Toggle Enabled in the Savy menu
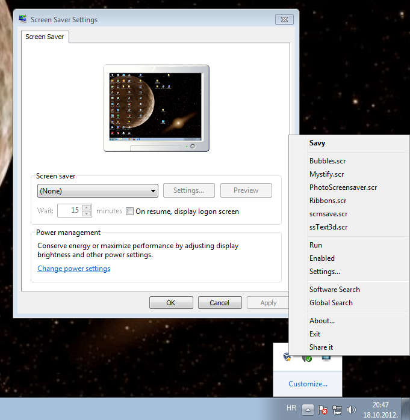 321,258
